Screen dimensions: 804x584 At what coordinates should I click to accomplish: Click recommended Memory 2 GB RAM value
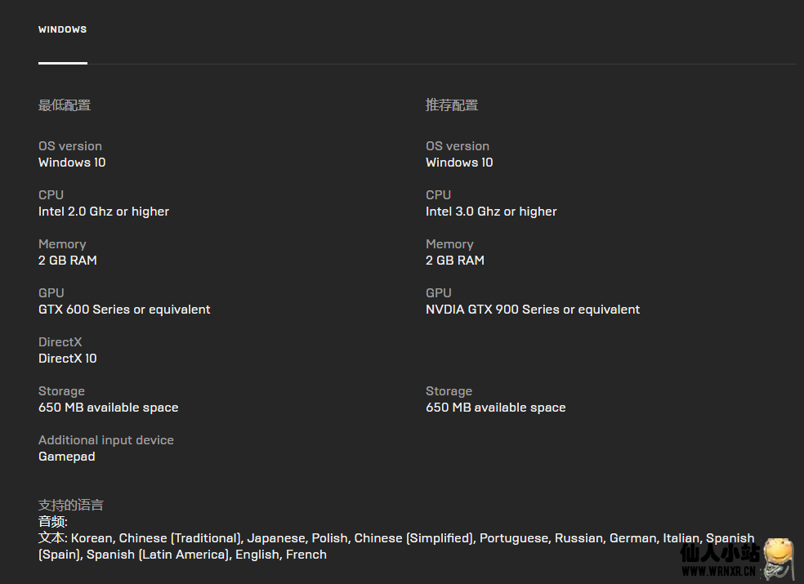[x=455, y=261]
